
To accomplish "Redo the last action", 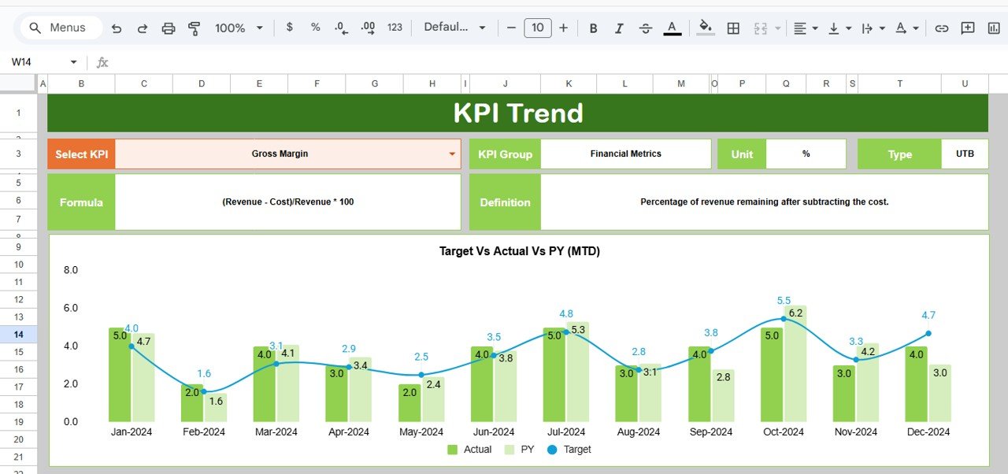I will [143, 28].
